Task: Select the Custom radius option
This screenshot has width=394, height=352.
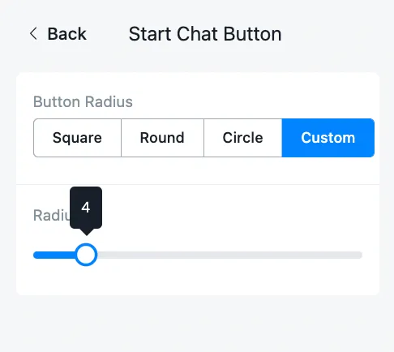Action: pyautogui.click(x=328, y=138)
